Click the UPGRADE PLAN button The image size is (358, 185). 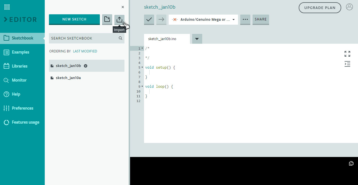320,8
